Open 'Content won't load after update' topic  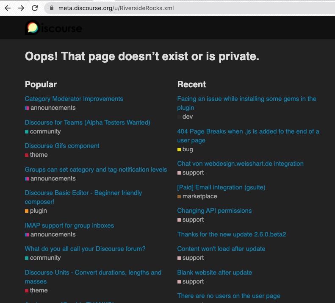(221, 249)
